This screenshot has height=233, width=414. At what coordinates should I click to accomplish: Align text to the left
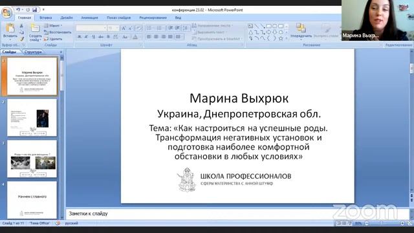click(x=149, y=37)
